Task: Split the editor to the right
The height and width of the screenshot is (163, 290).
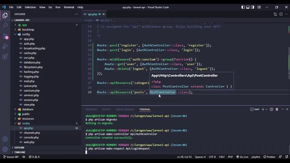Action: 281,14
